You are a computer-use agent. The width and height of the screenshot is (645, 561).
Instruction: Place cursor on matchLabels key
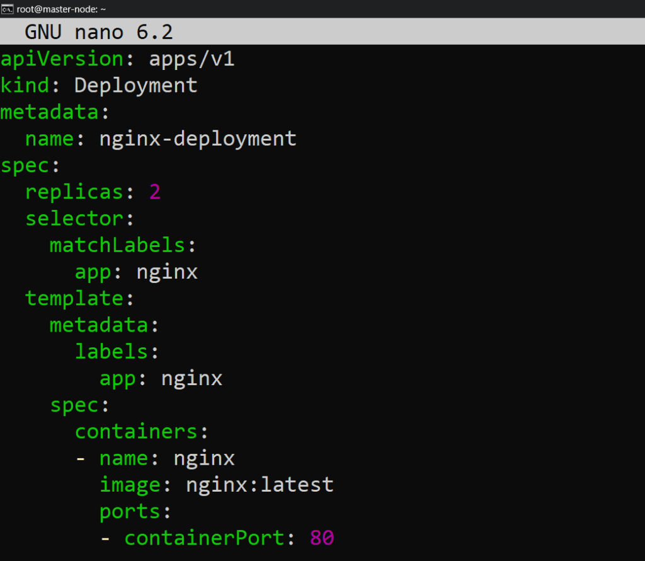point(117,245)
